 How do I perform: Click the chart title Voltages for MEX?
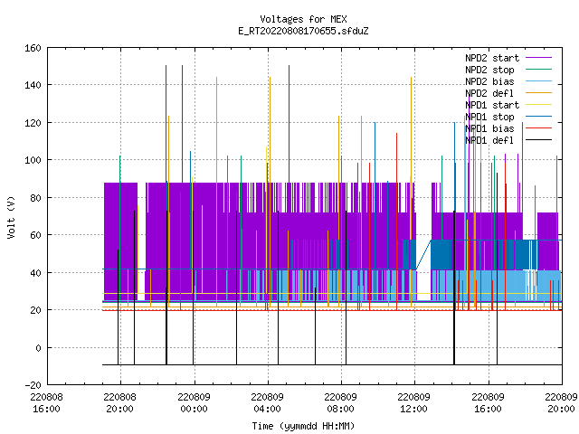pyautogui.click(x=303, y=19)
